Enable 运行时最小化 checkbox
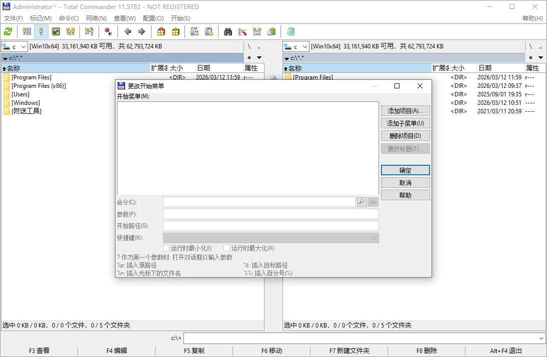The height and width of the screenshot is (357, 547). click(x=166, y=248)
